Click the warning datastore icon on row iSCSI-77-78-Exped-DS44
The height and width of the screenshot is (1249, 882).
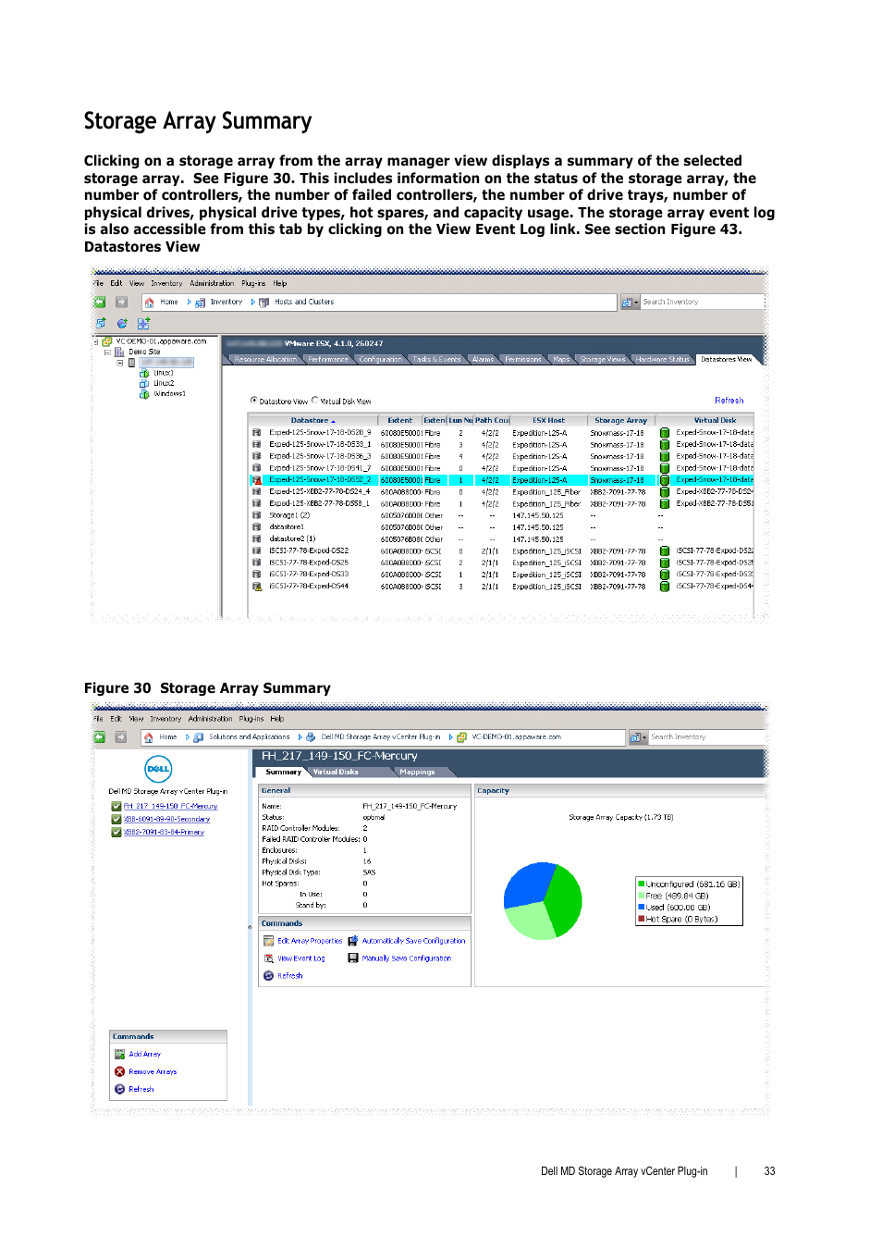257,587
